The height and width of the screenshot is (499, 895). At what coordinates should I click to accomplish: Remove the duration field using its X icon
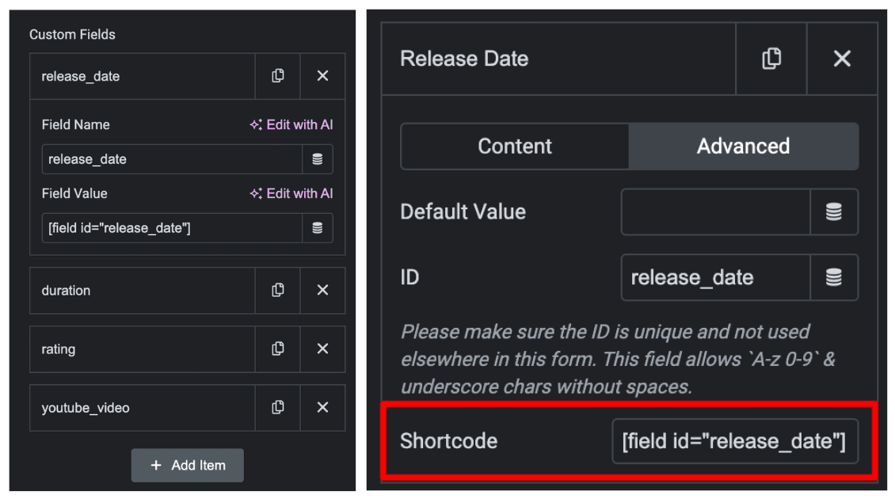[x=322, y=291]
